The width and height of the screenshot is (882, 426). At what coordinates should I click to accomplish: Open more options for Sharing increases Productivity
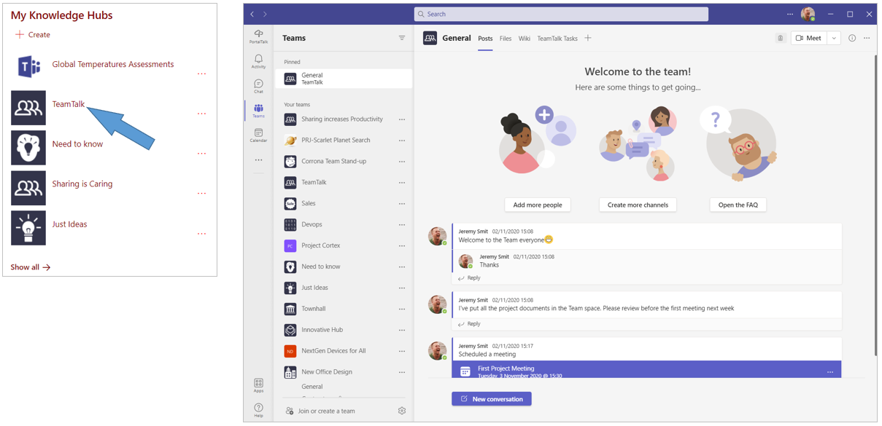coord(402,119)
